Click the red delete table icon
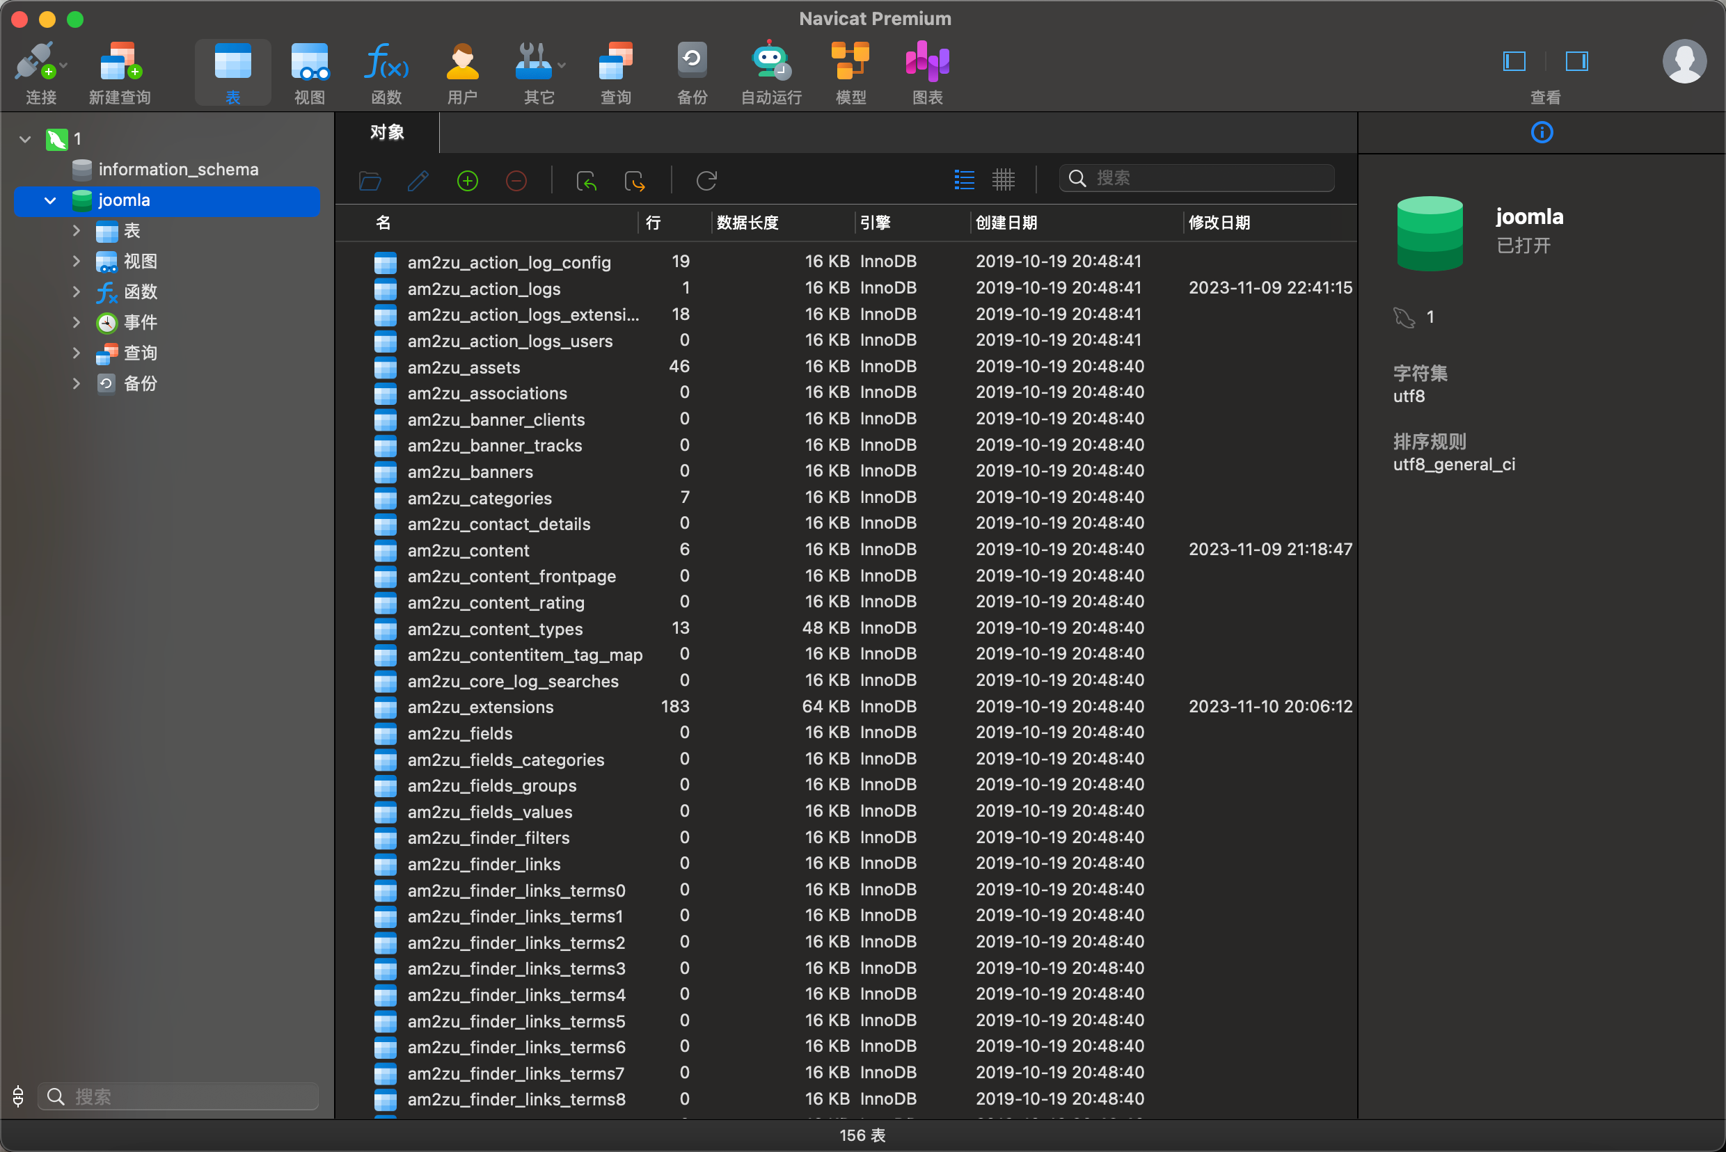 coord(517,181)
